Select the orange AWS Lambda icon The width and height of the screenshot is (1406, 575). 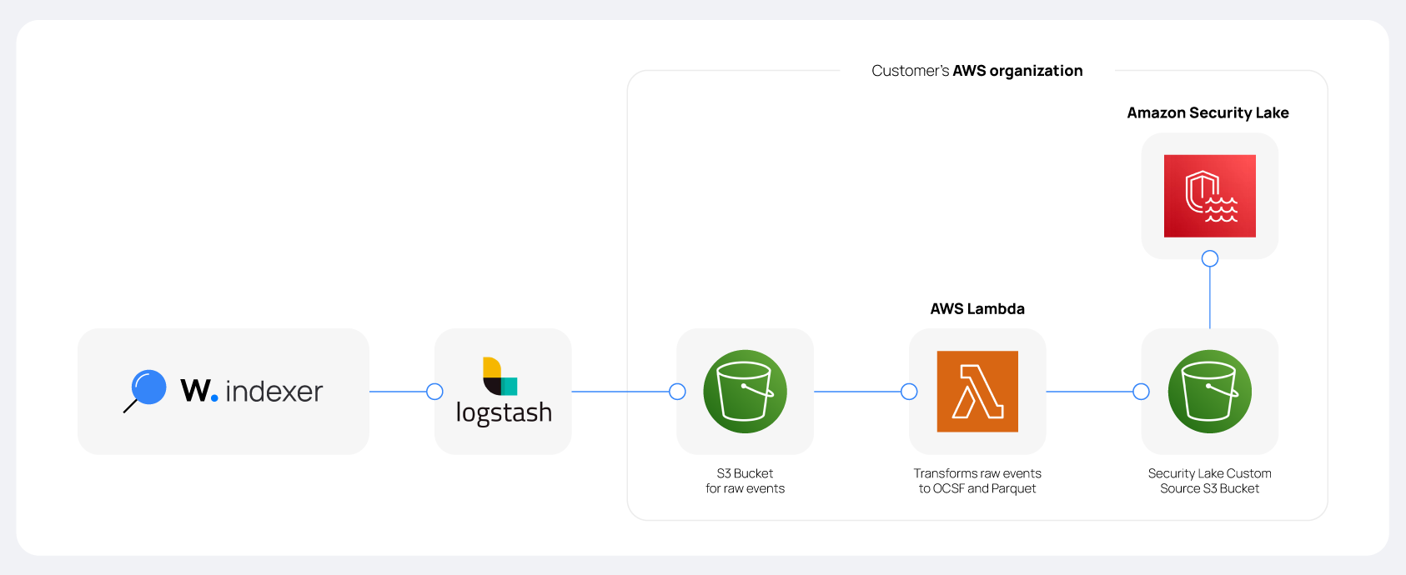(x=977, y=391)
